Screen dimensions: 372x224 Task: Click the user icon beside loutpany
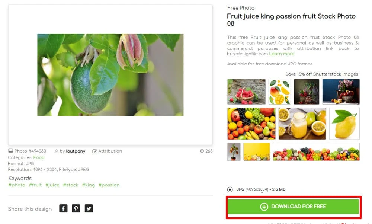tap(57, 151)
